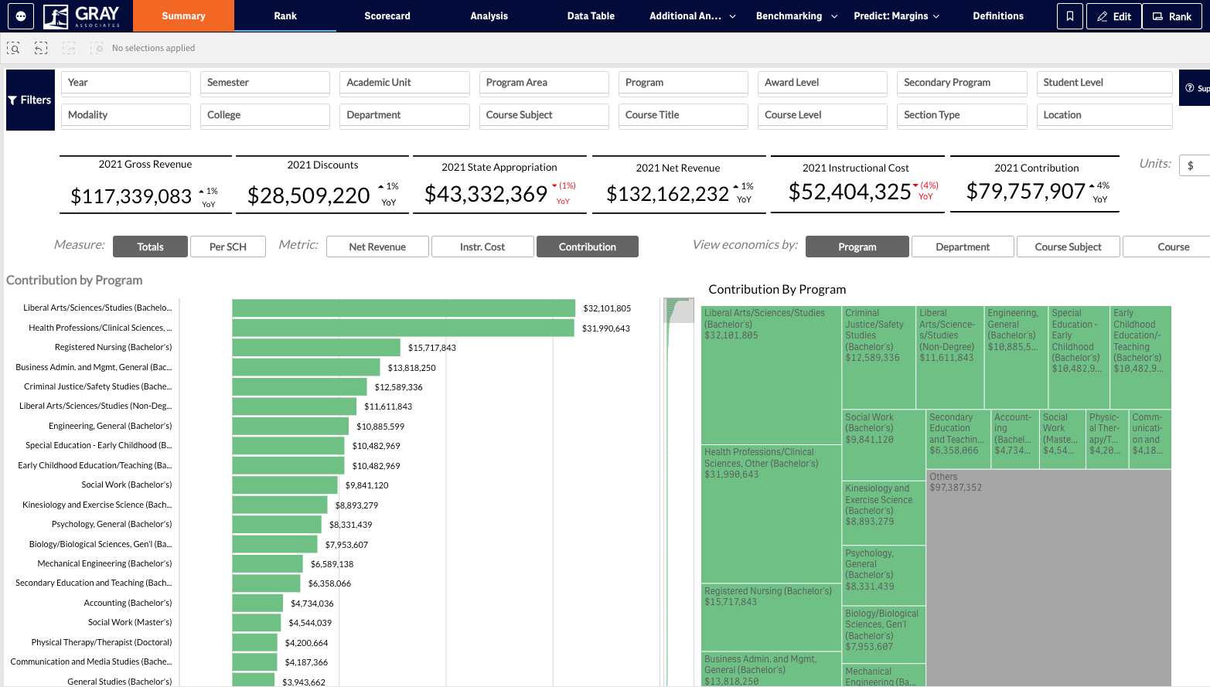Viewport: 1210px width, 687px height.
Task: View economics by Program
Action: click(857, 247)
